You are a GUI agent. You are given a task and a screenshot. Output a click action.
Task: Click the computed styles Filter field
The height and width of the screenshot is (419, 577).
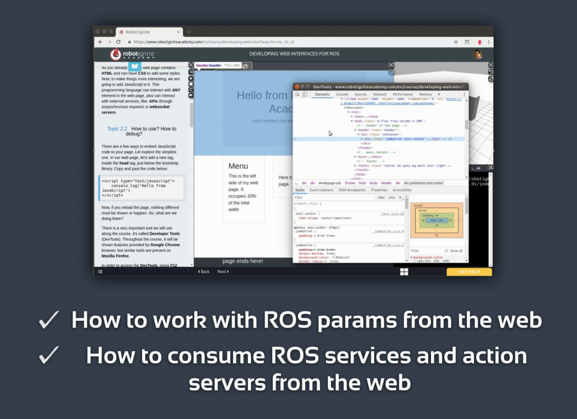[x=426, y=251]
